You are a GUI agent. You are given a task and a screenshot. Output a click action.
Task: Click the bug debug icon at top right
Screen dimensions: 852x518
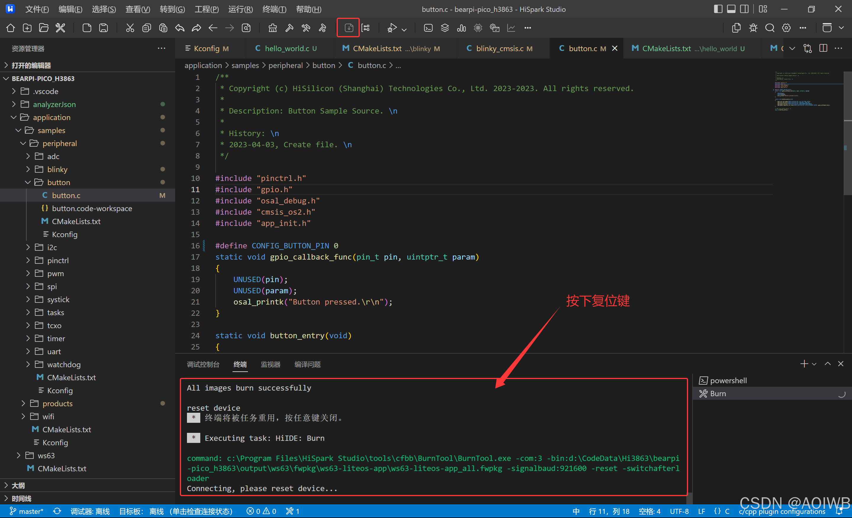click(x=753, y=28)
